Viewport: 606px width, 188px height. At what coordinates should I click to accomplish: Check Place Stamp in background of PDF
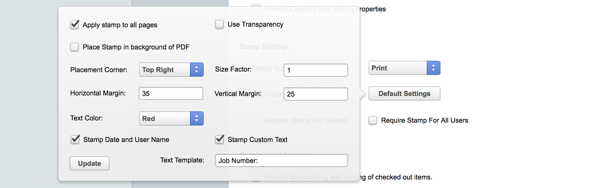(x=74, y=47)
